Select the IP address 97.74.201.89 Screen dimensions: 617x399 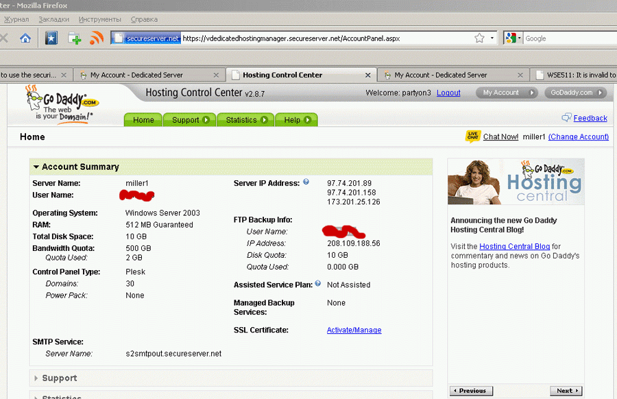(x=349, y=183)
